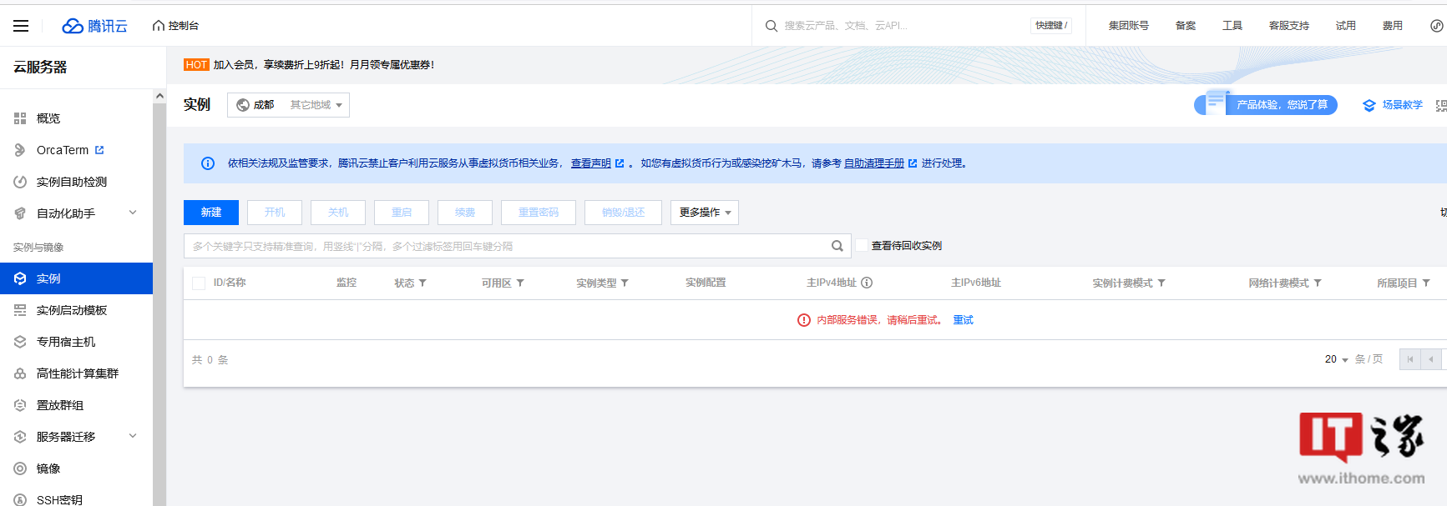Click the Tencent Cloud logo

pyautogui.click(x=94, y=26)
